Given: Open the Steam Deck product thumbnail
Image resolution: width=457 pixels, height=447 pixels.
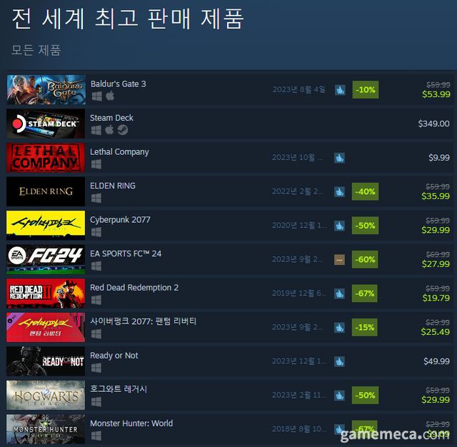Looking at the screenshot, I should 46,124.
